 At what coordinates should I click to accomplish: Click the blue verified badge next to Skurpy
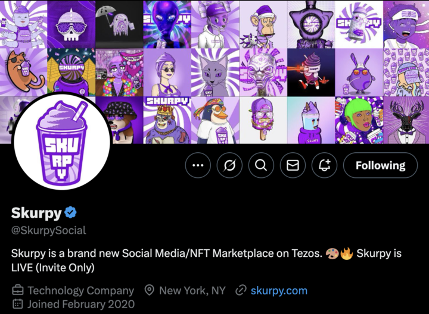(x=70, y=212)
